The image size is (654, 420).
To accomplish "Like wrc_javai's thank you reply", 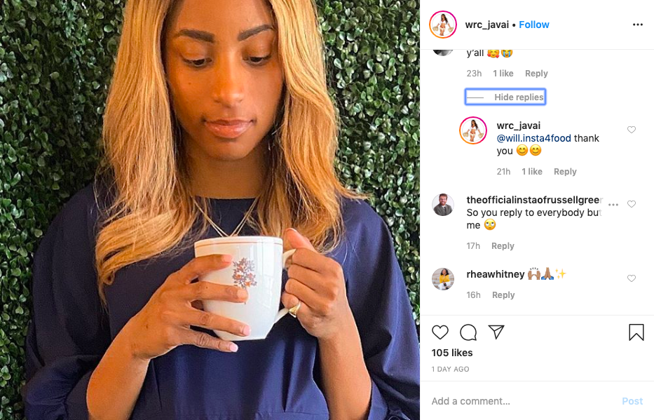I will [x=632, y=130].
